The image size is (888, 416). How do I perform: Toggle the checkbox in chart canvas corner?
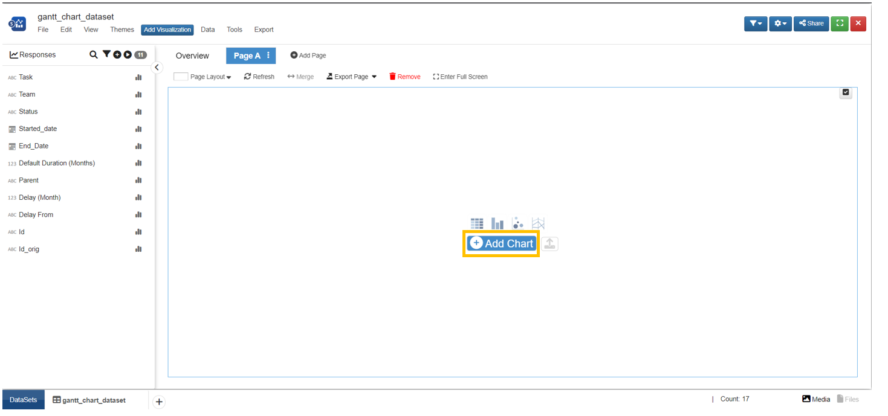(846, 93)
